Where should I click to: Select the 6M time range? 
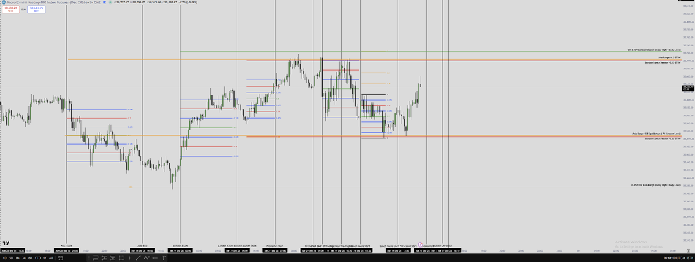click(x=30, y=258)
